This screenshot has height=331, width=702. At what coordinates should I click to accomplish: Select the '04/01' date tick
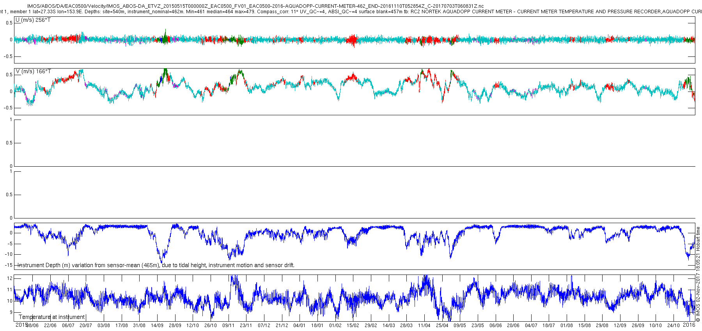click(300, 326)
